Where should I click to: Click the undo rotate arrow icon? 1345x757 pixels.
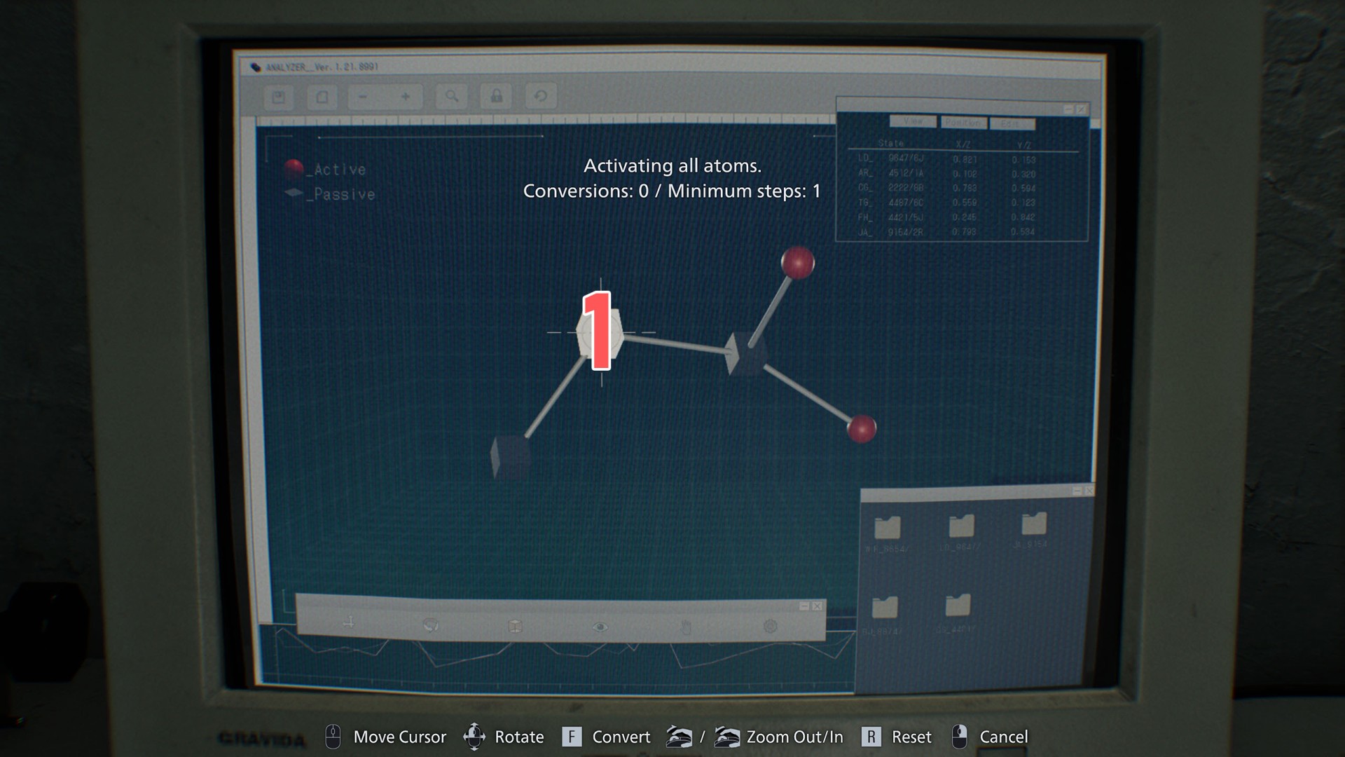click(x=540, y=96)
